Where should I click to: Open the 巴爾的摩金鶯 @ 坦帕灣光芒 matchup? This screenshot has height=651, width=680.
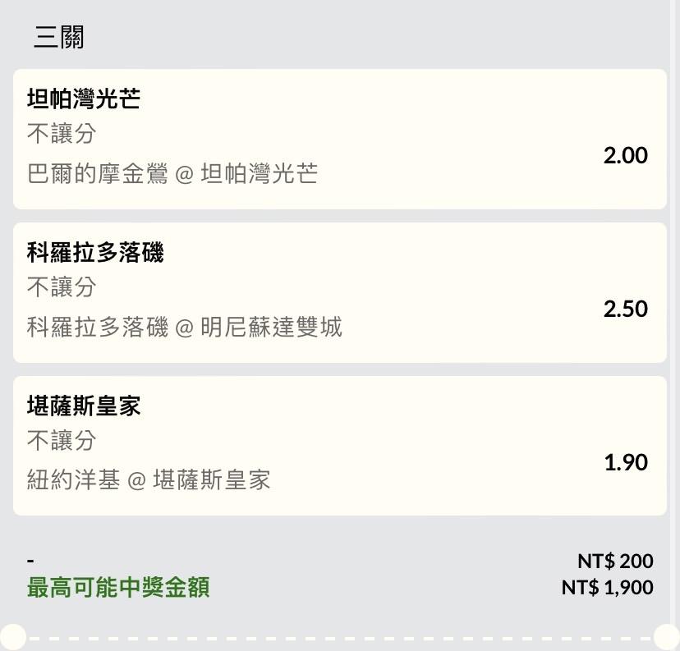pyautogui.click(x=172, y=173)
